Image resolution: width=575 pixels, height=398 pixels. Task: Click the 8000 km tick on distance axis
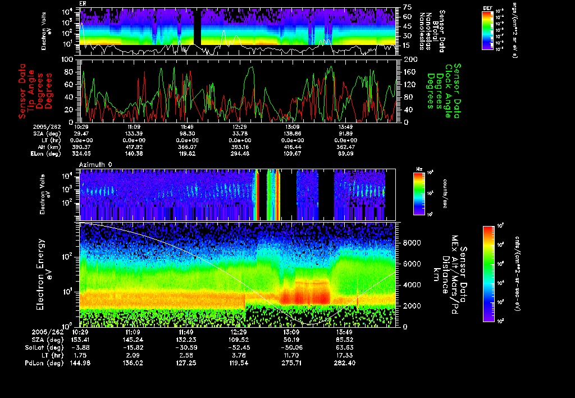[412, 243]
